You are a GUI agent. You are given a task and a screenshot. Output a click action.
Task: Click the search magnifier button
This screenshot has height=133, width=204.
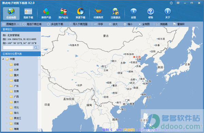point(36,48)
